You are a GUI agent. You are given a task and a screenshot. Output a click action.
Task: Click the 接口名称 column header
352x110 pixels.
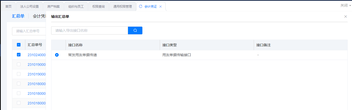pos(76,45)
